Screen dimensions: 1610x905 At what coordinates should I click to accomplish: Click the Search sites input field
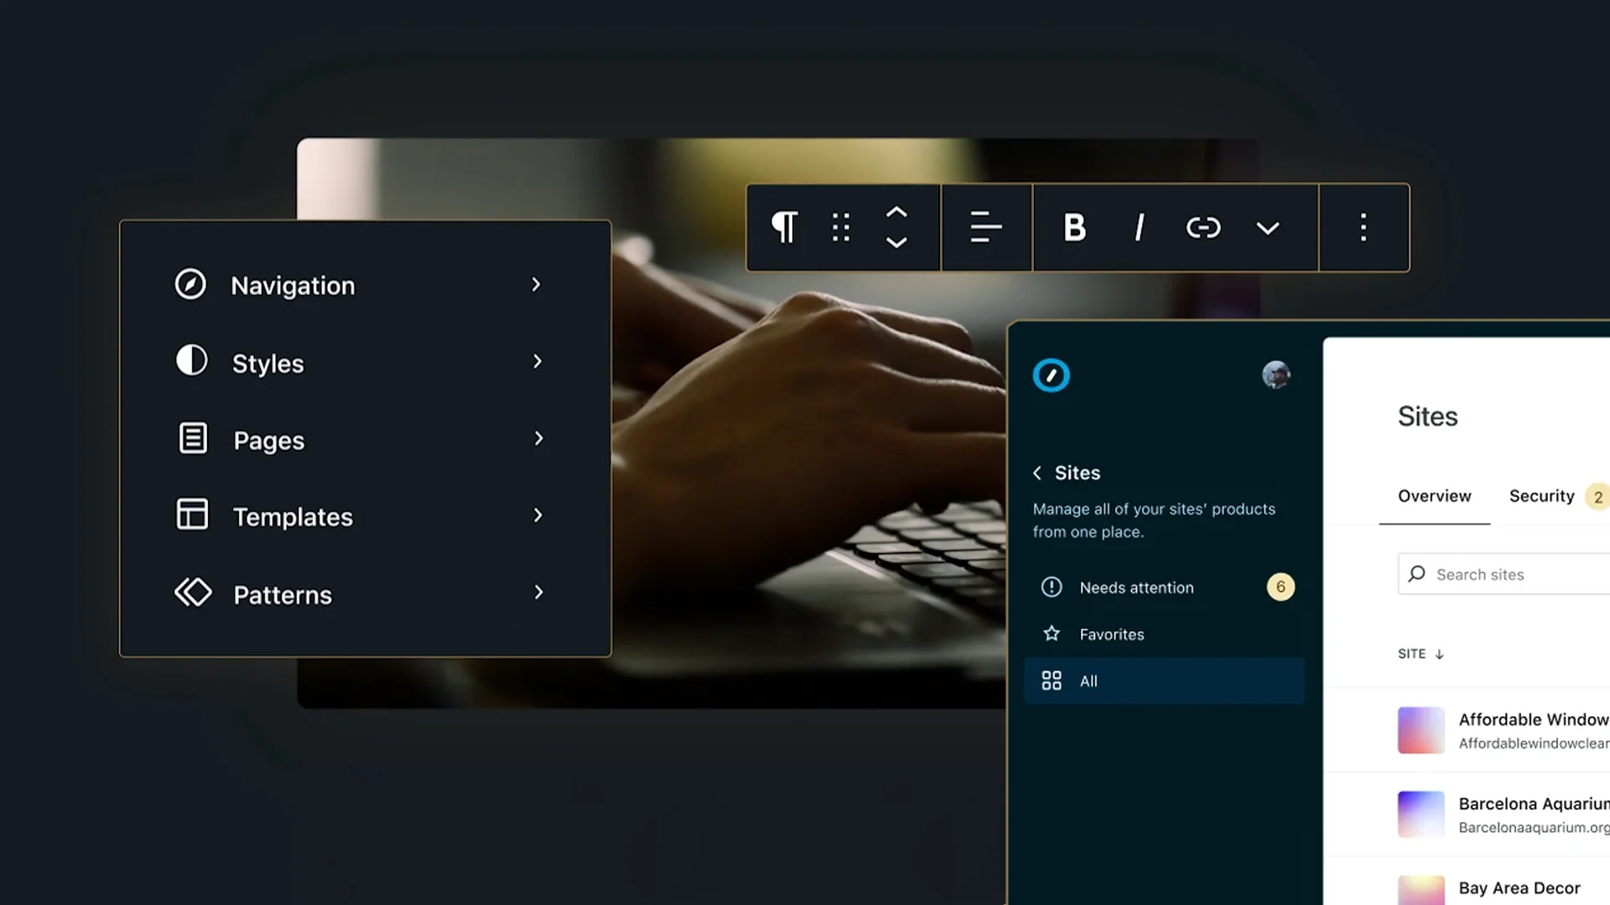point(1504,574)
